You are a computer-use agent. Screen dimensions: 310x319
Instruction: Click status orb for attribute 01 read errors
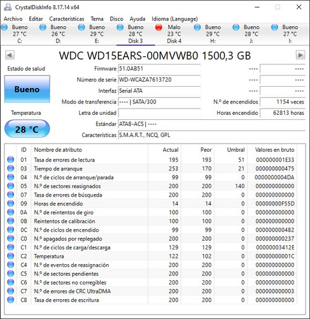[11, 159]
